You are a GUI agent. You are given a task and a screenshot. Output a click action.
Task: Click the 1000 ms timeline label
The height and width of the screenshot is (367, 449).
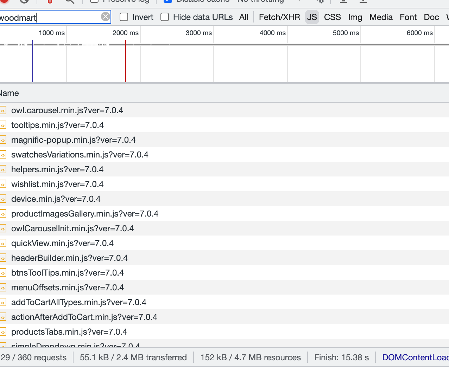(x=52, y=33)
